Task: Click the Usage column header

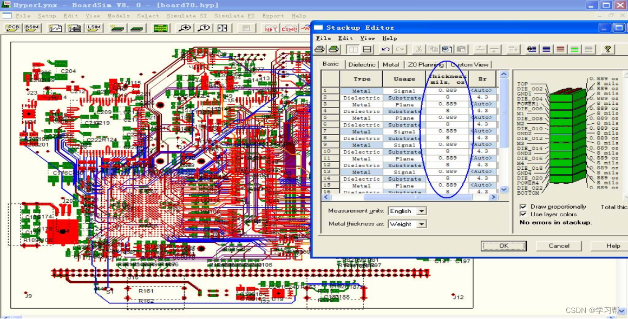Action: (404, 79)
